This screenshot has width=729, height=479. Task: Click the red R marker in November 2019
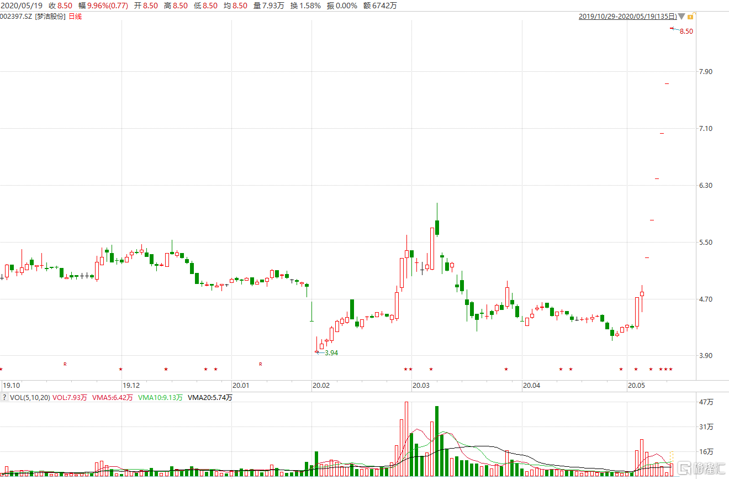point(65,364)
